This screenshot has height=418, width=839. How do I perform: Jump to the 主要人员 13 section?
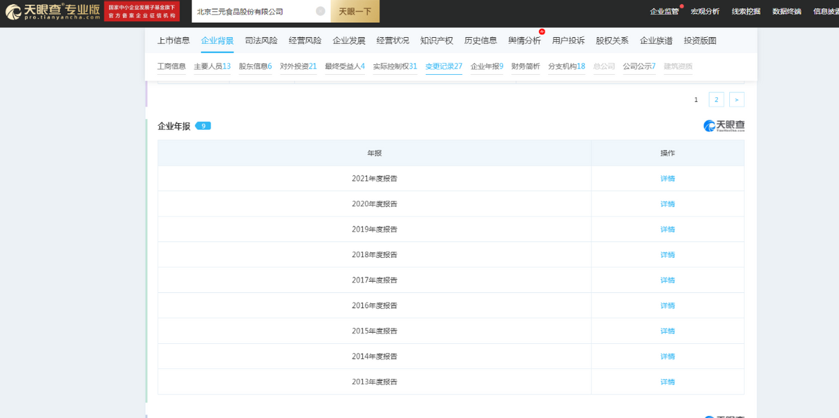tap(212, 66)
